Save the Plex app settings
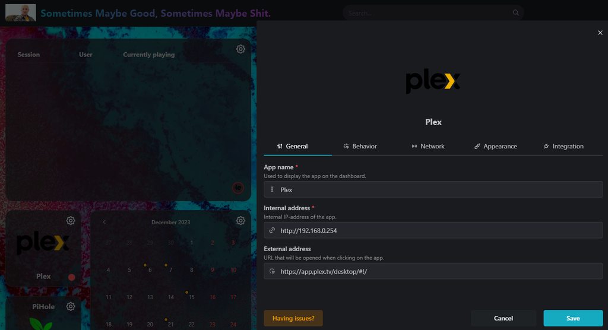 (x=572, y=318)
